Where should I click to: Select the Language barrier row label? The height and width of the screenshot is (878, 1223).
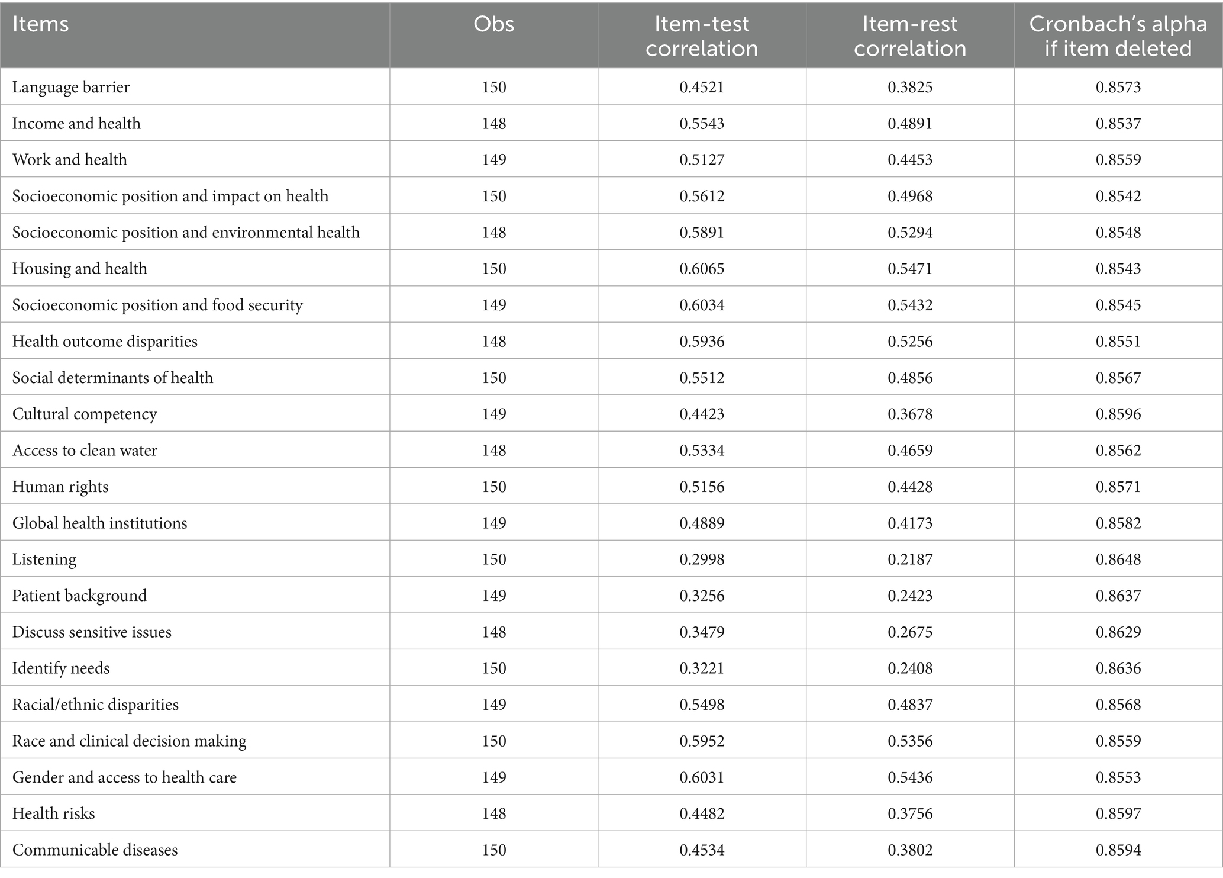point(71,87)
